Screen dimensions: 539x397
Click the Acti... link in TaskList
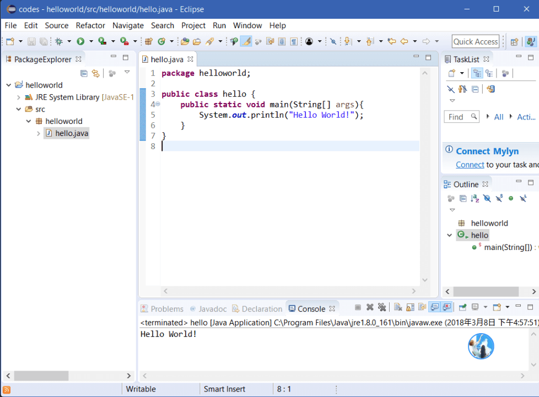(x=526, y=117)
